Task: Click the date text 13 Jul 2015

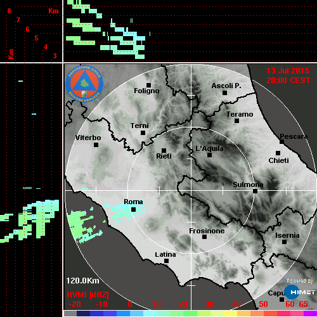Action: tap(288, 71)
